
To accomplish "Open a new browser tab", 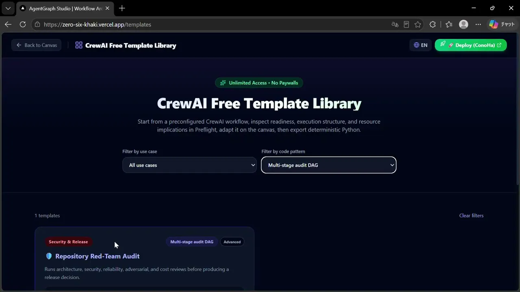I will click(122, 8).
